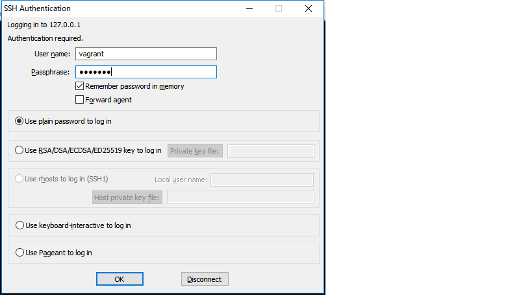Click the Private key file button
532x298 pixels.
pyautogui.click(x=195, y=151)
